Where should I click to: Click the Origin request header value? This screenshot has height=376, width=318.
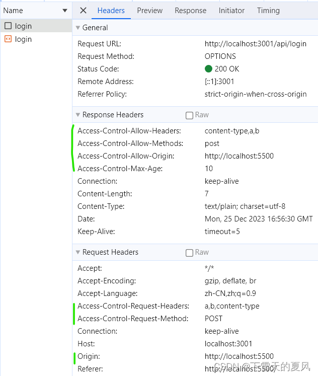tap(239, 356)
